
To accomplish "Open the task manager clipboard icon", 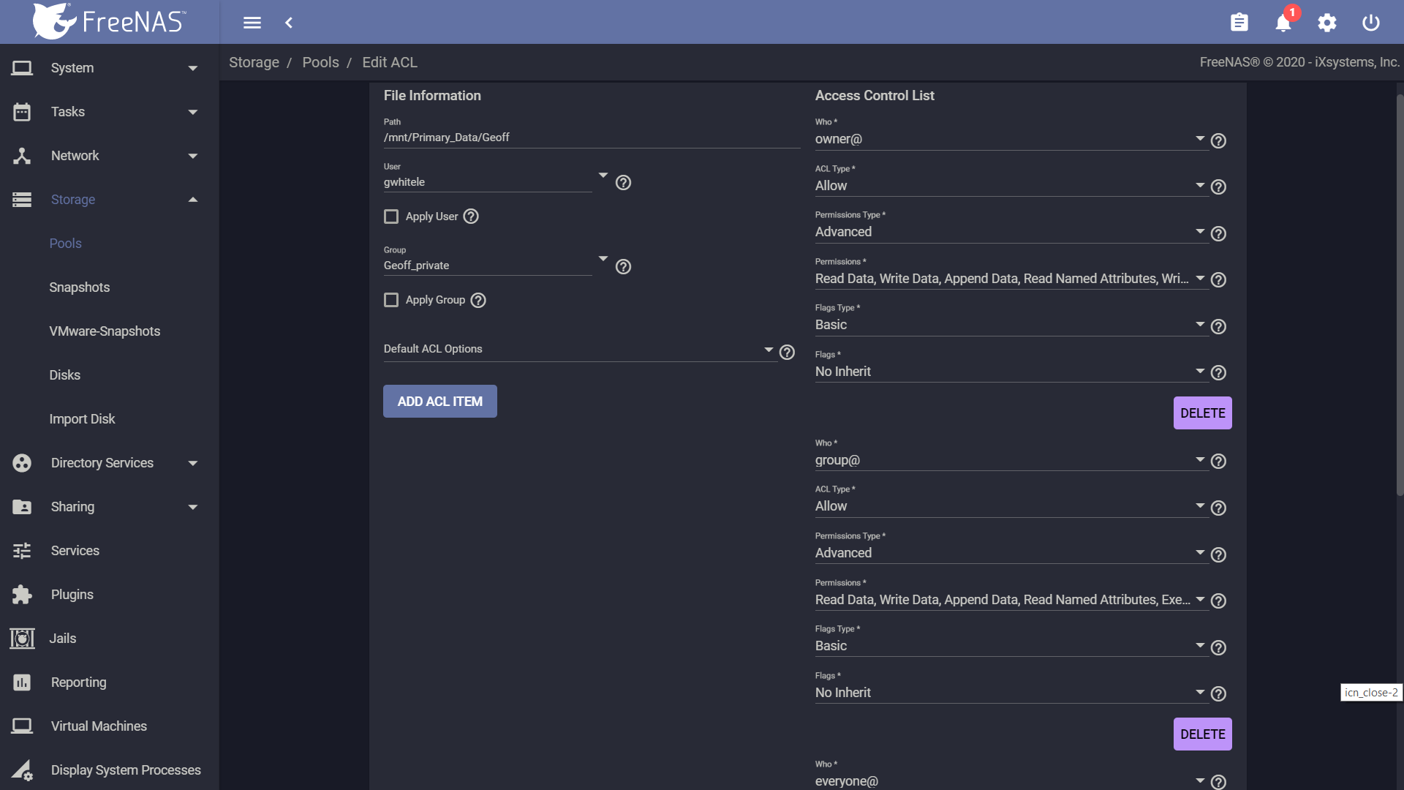I will (x=1239, y=23).
